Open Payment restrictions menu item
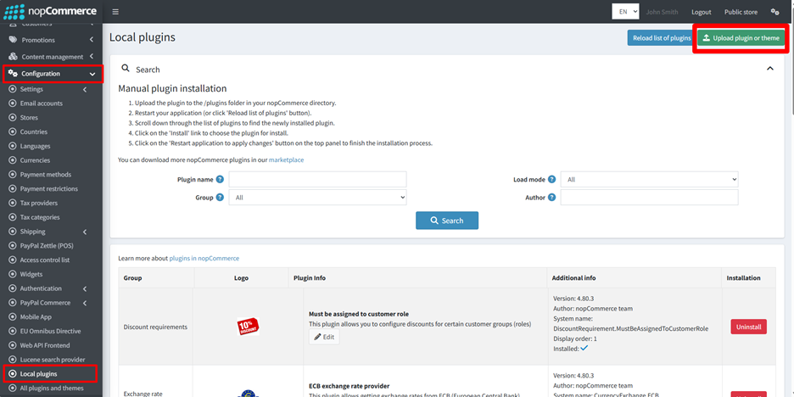794x397 pixels. (x=51, y=188)
